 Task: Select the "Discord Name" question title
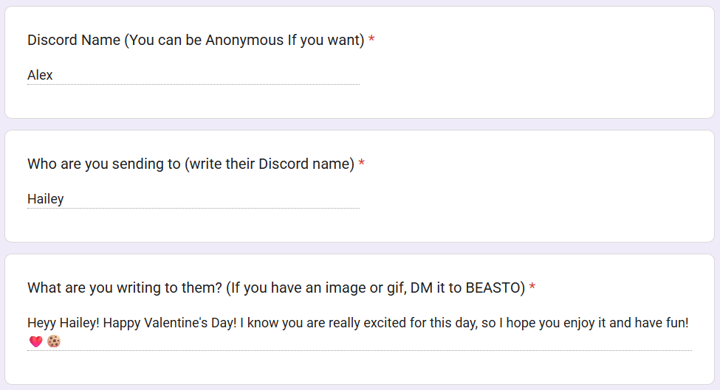tap(74, 41)
